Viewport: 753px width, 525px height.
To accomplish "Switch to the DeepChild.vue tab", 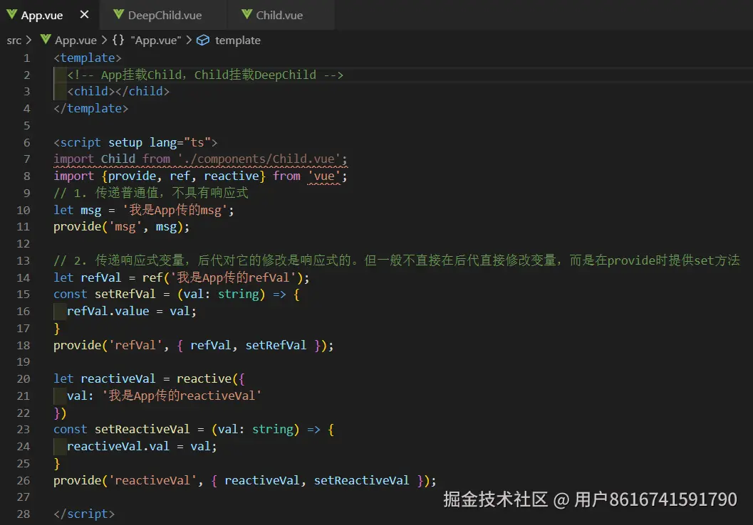I will [163, 15].
